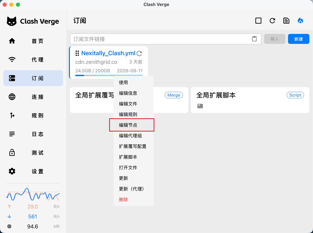This screenshot has height=233, width=313.
Task: Click the 全局扩展覆写 card title
Action: (x=95, y=95)
